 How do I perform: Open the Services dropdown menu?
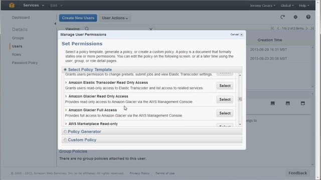(x=34, y=5)
